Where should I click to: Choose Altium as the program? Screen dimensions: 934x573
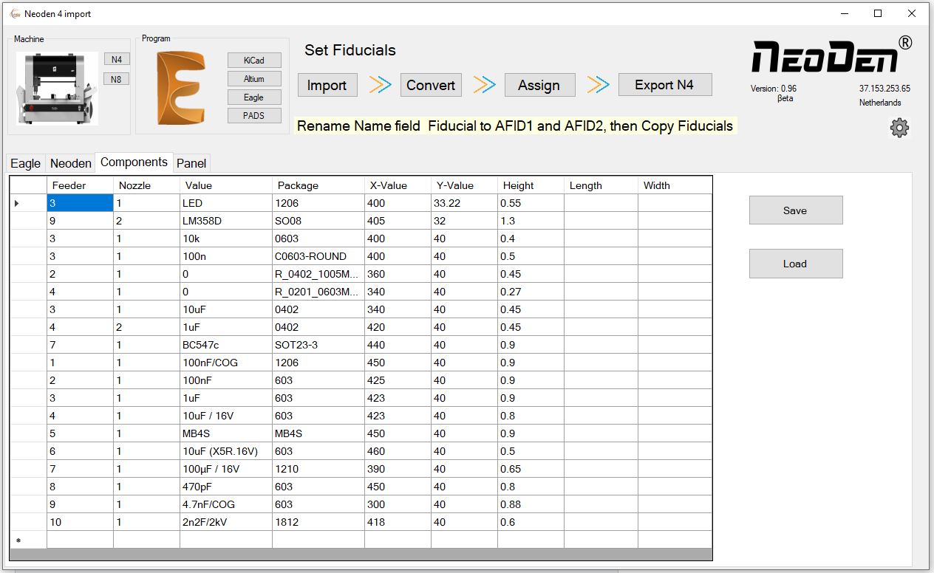pos(254,79)
